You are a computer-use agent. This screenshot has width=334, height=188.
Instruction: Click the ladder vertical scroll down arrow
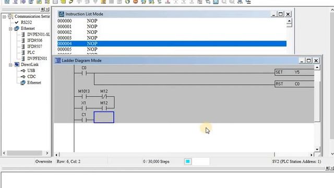[317, 149]
